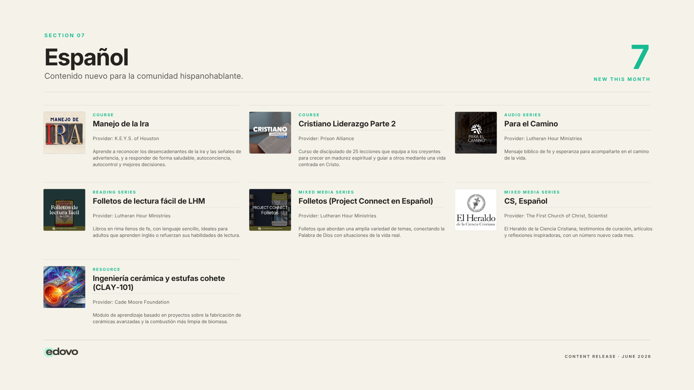Click the edovo logo in the footer
This screenshot has height=390, width=694.
tap(61, 352)
